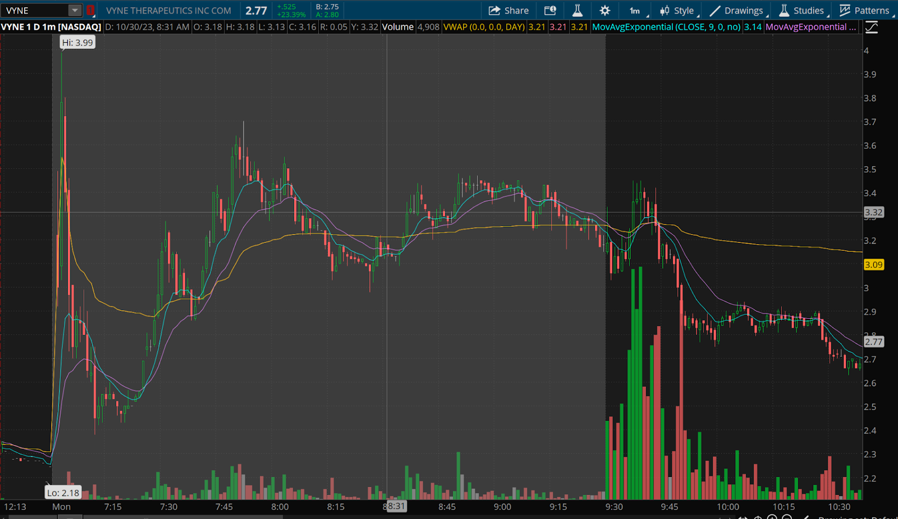Screen dimensions: 898x519
Task: Expand the VYNE symbol dropdown arrow
Action: [x=75, y=11]
